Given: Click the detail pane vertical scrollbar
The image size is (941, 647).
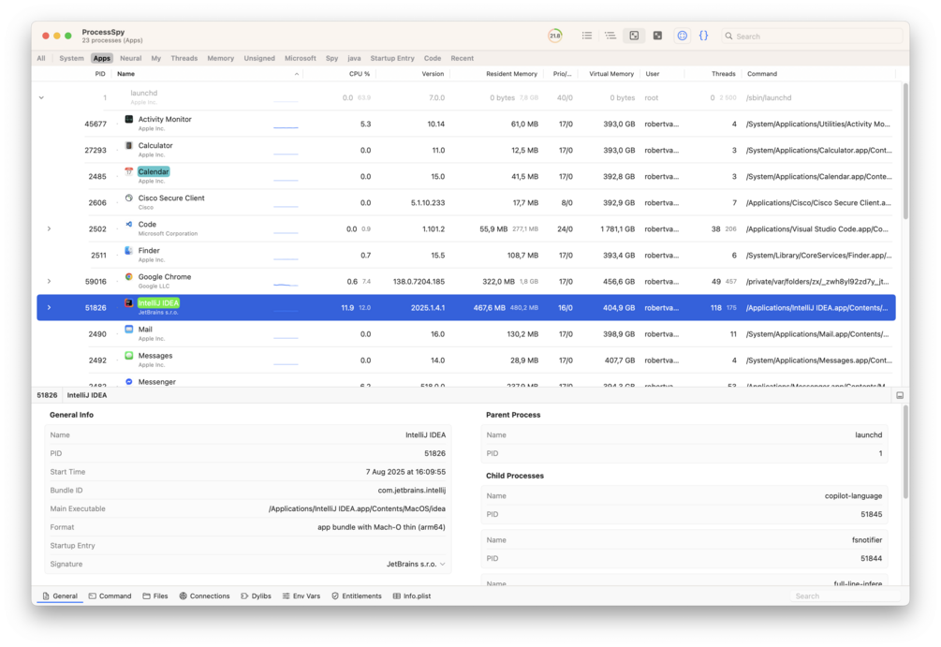Looking at the screenshot, I should pos(905,452).
